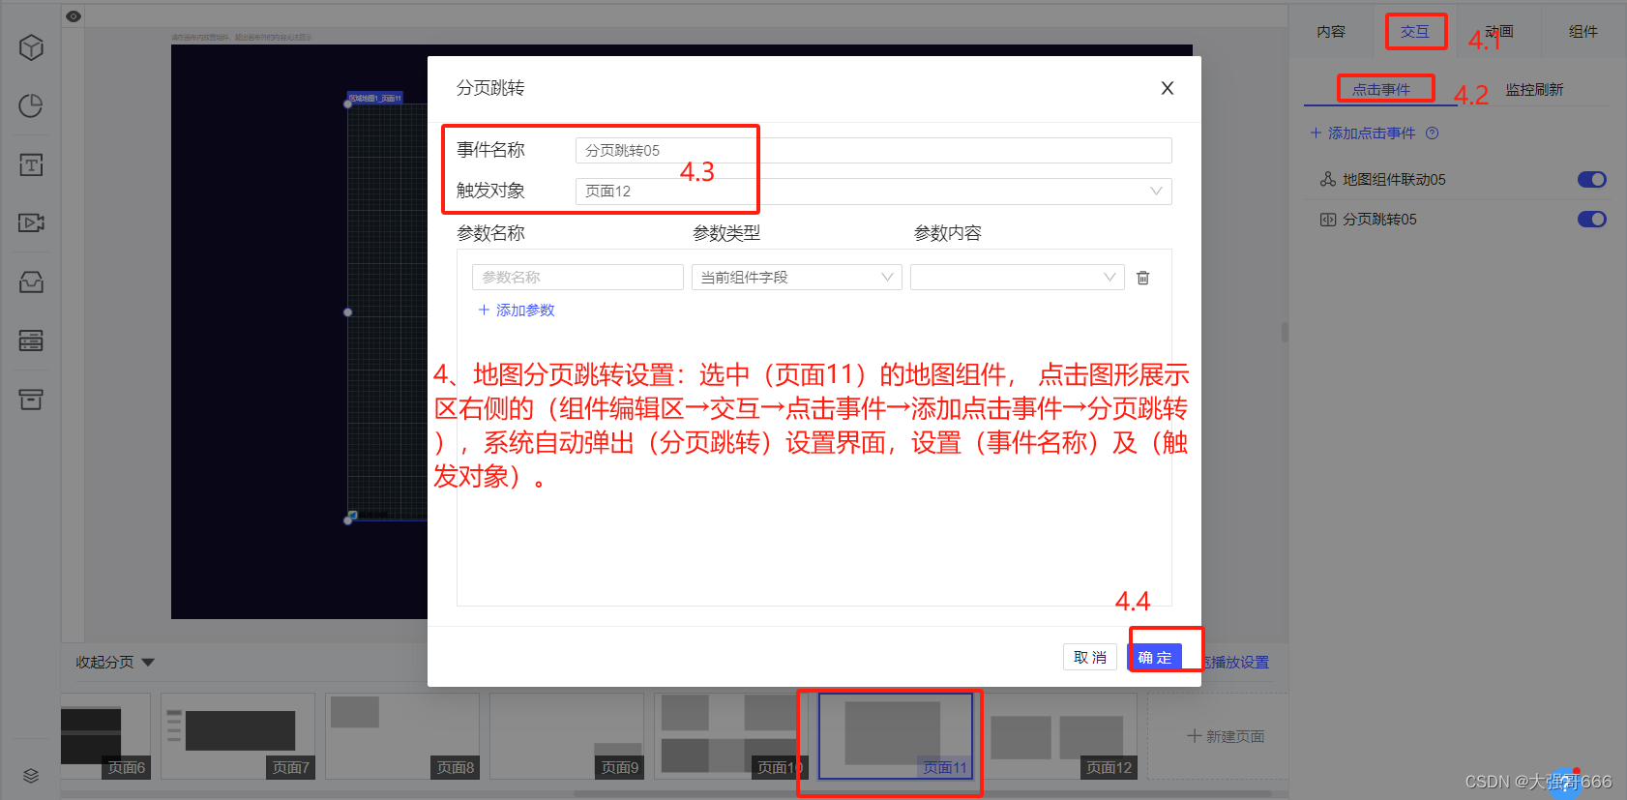Click 添加点击事件 in the right panel

click(1363, 133)
